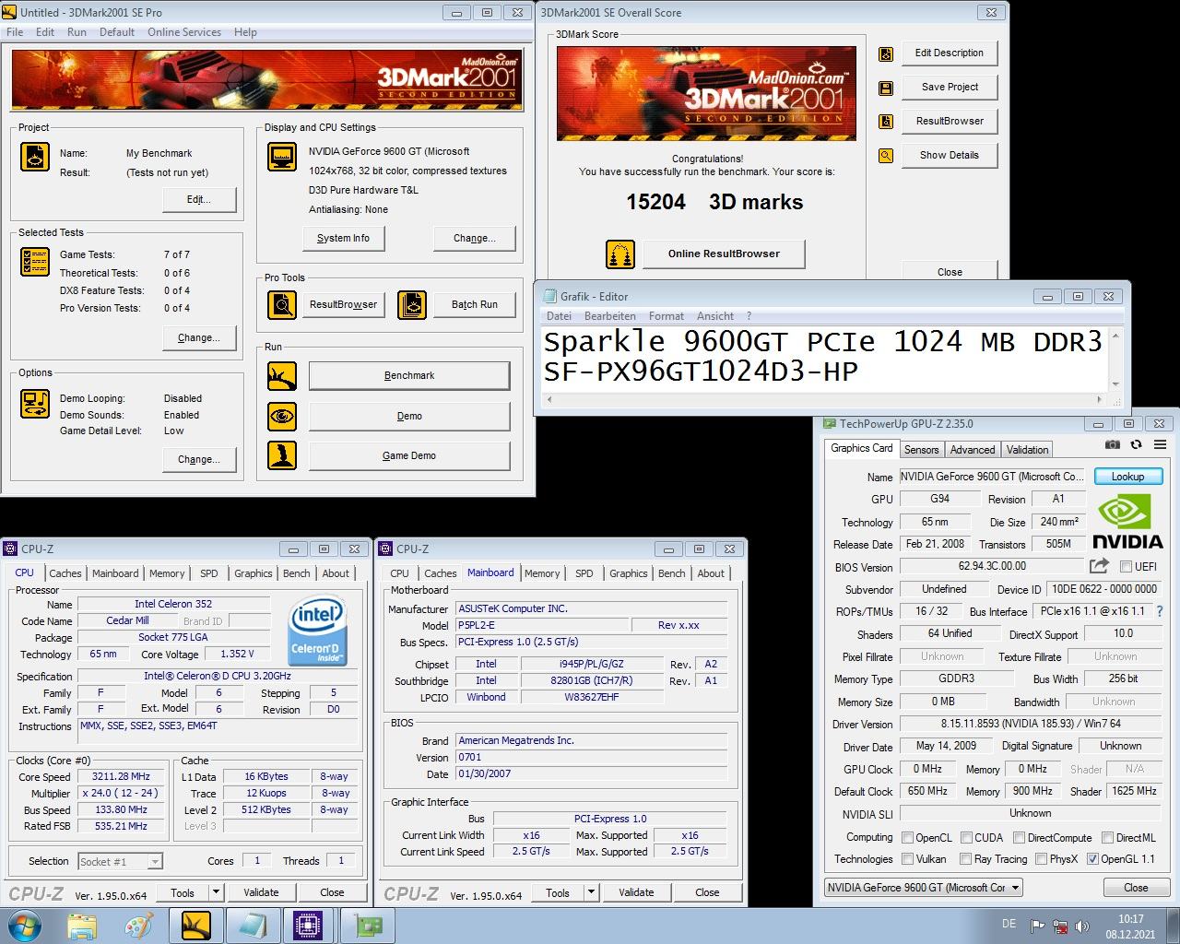Click the Demo eye icon
Image resolution: width=1180 pixels, height=944 pixels.
point(282,416)
